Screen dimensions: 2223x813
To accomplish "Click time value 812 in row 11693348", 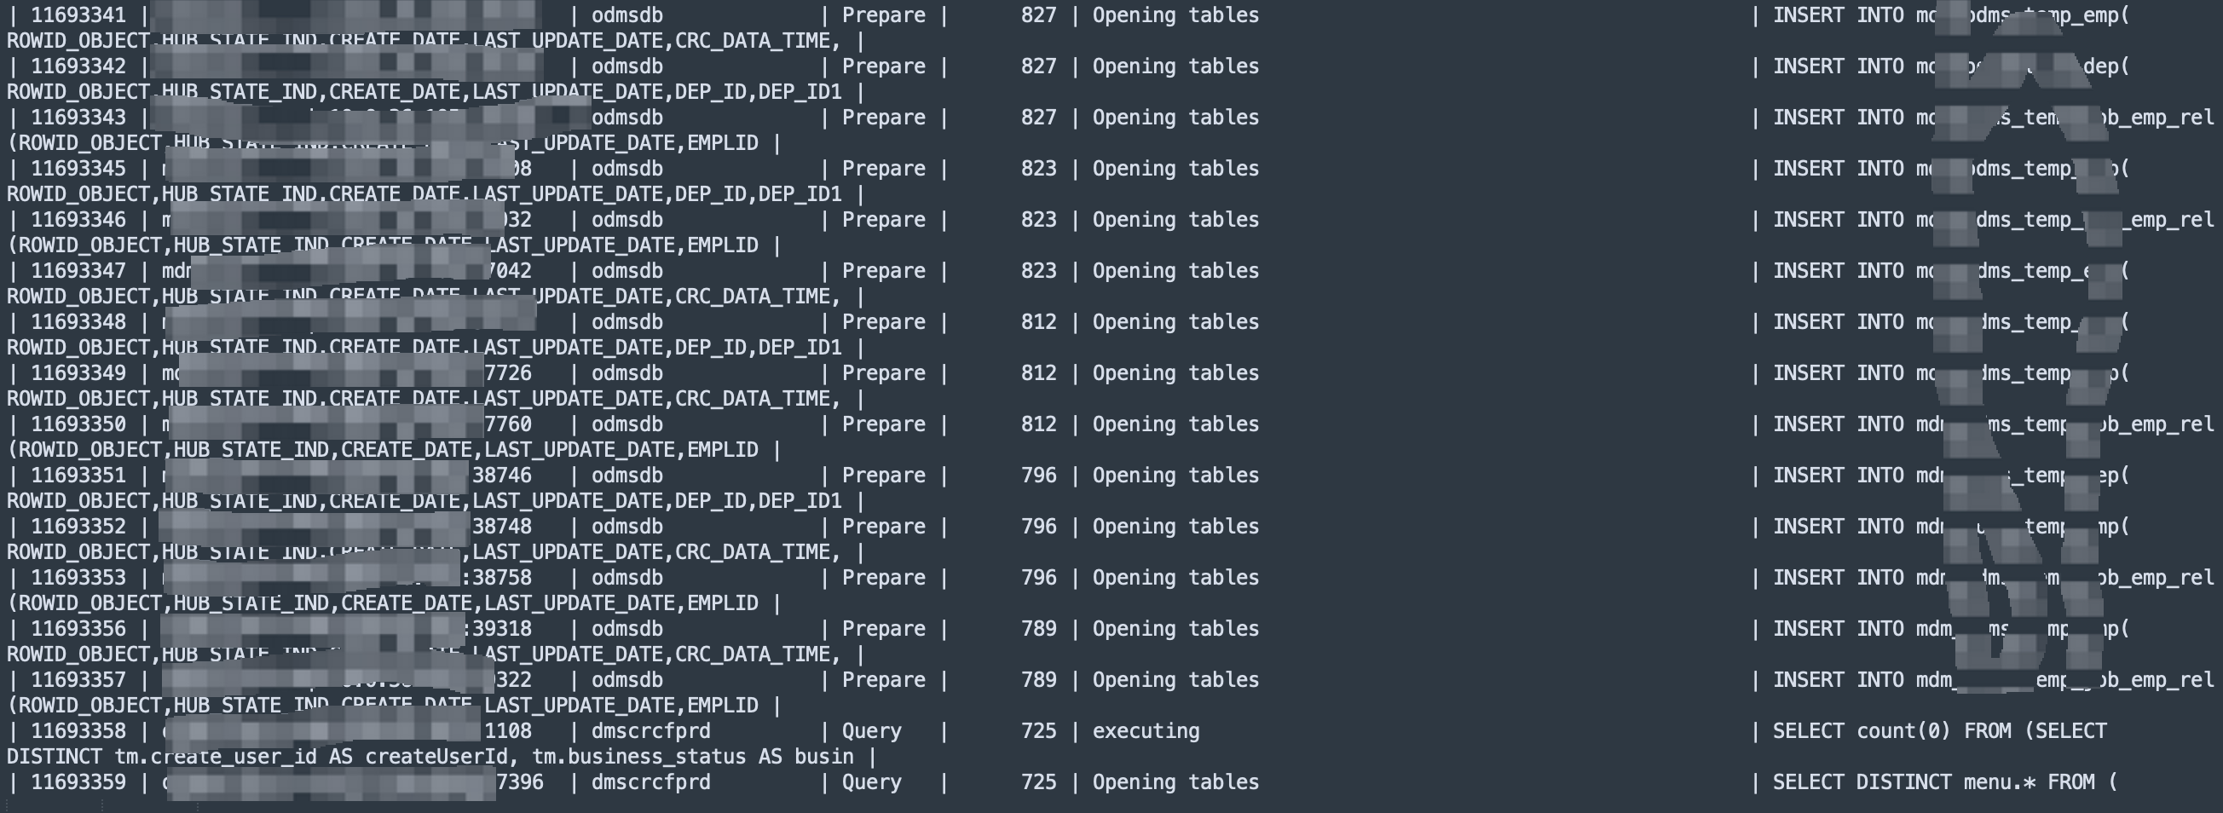I will [x=1038, y=322].
